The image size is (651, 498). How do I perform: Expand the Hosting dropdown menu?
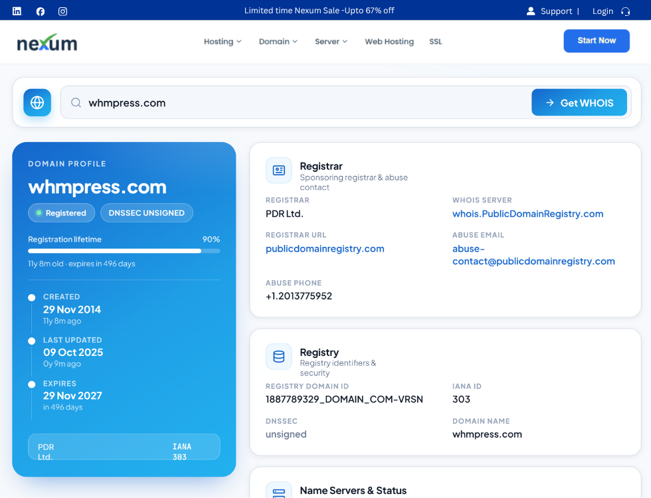click(223, 41)
